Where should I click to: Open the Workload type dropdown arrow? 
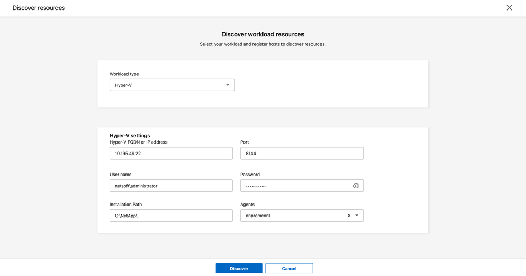point(228,85)
